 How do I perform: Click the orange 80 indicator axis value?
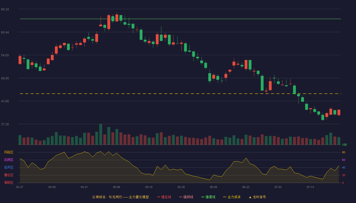[x=344, y=153]
